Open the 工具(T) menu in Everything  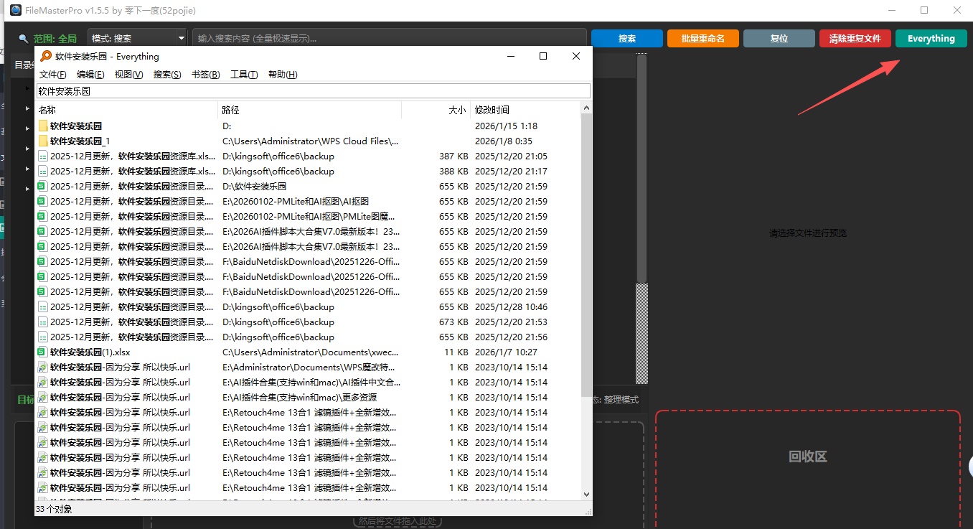[243, 75]
